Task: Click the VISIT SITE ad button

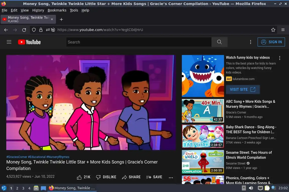Action: tap(243, 89)
